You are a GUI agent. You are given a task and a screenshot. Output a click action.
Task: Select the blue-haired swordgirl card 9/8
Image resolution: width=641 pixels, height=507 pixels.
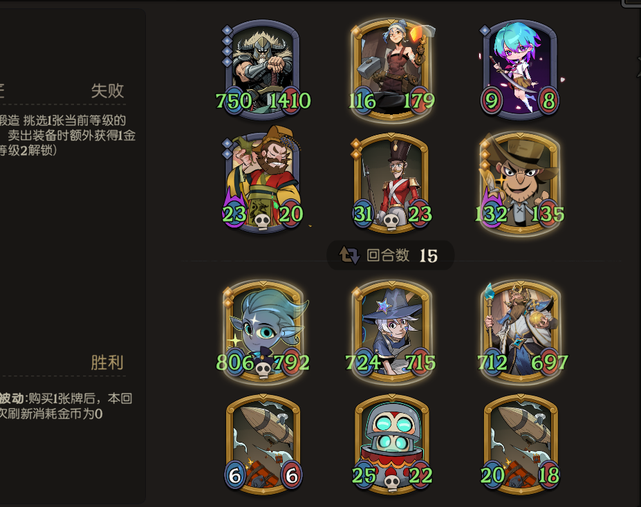[520, 69]
